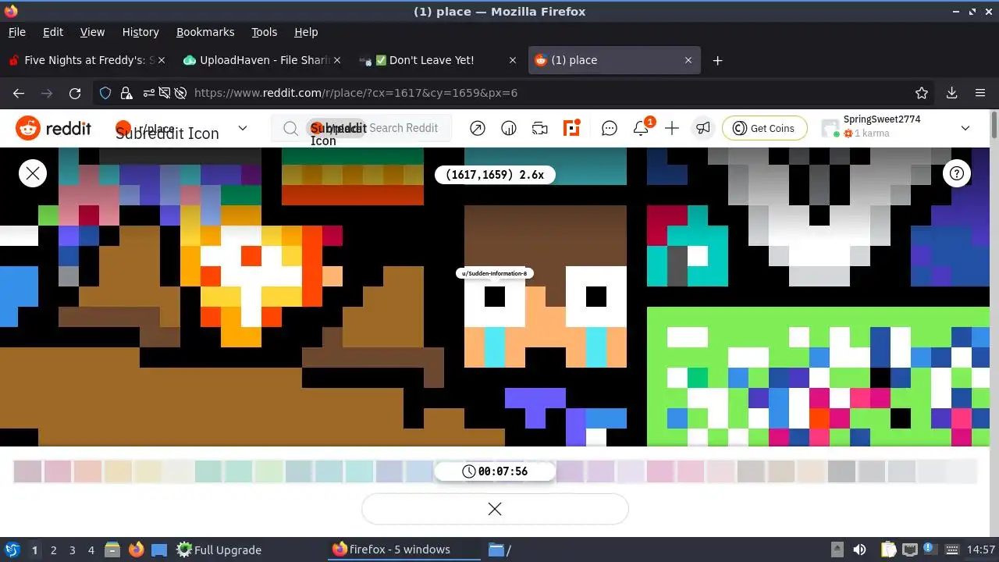
Task: Open the file manager taskbar entry
Action: coord(499,550)
